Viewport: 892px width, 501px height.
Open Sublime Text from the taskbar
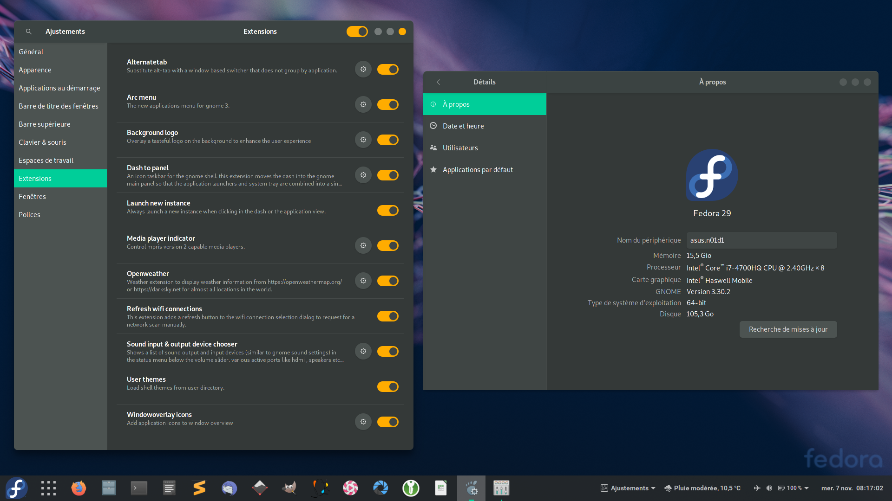click(x=199, y=488)
